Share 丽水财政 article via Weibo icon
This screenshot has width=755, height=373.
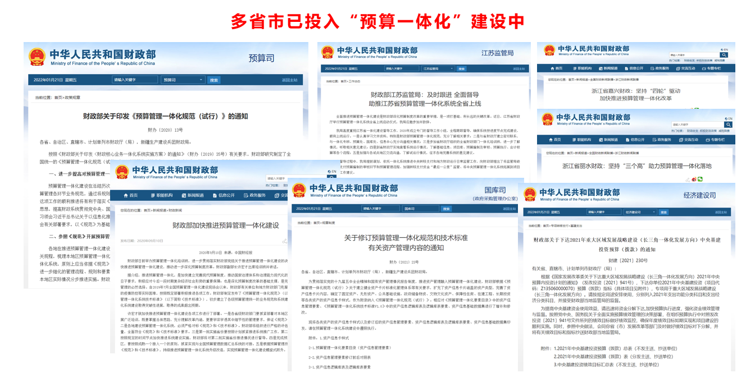(694, 179)
